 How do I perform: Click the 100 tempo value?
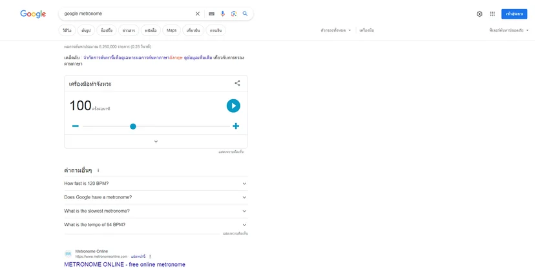tap(80, 106)
